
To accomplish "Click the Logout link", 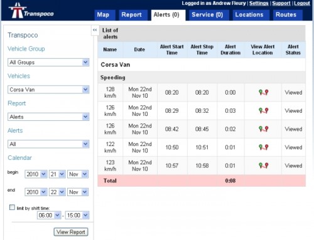I will (x=302, y=3).
